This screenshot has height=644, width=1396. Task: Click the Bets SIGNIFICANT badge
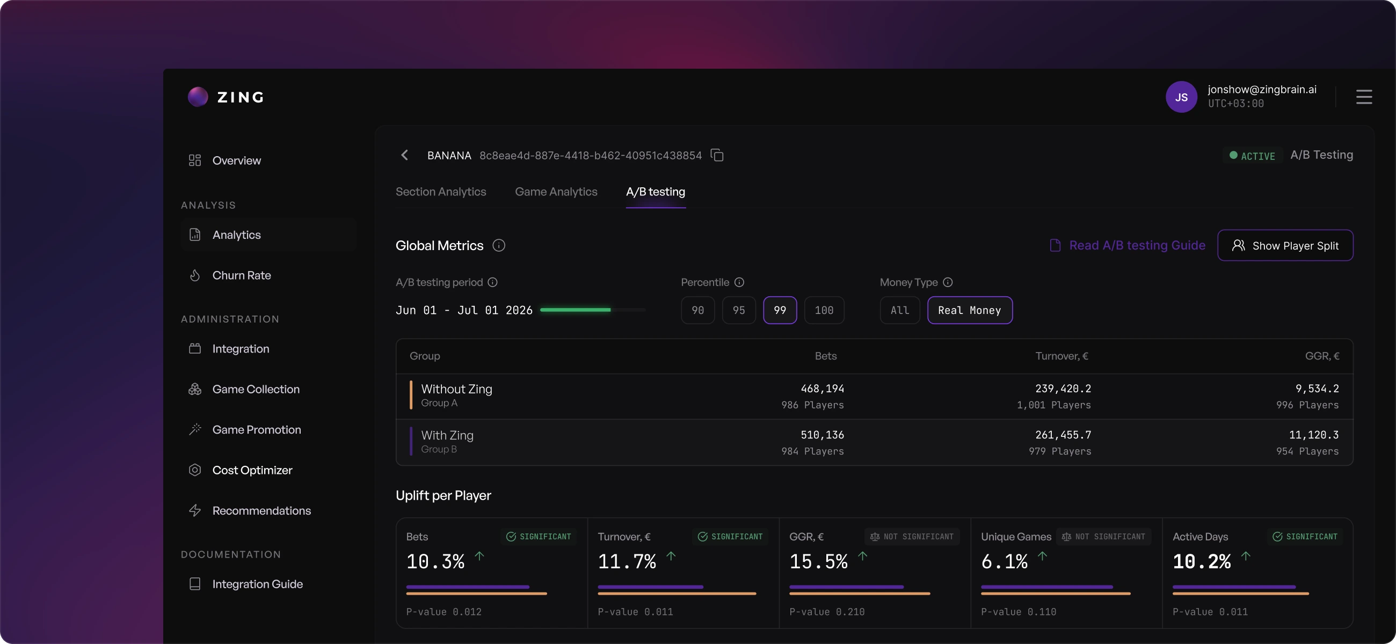click(538, 536)
